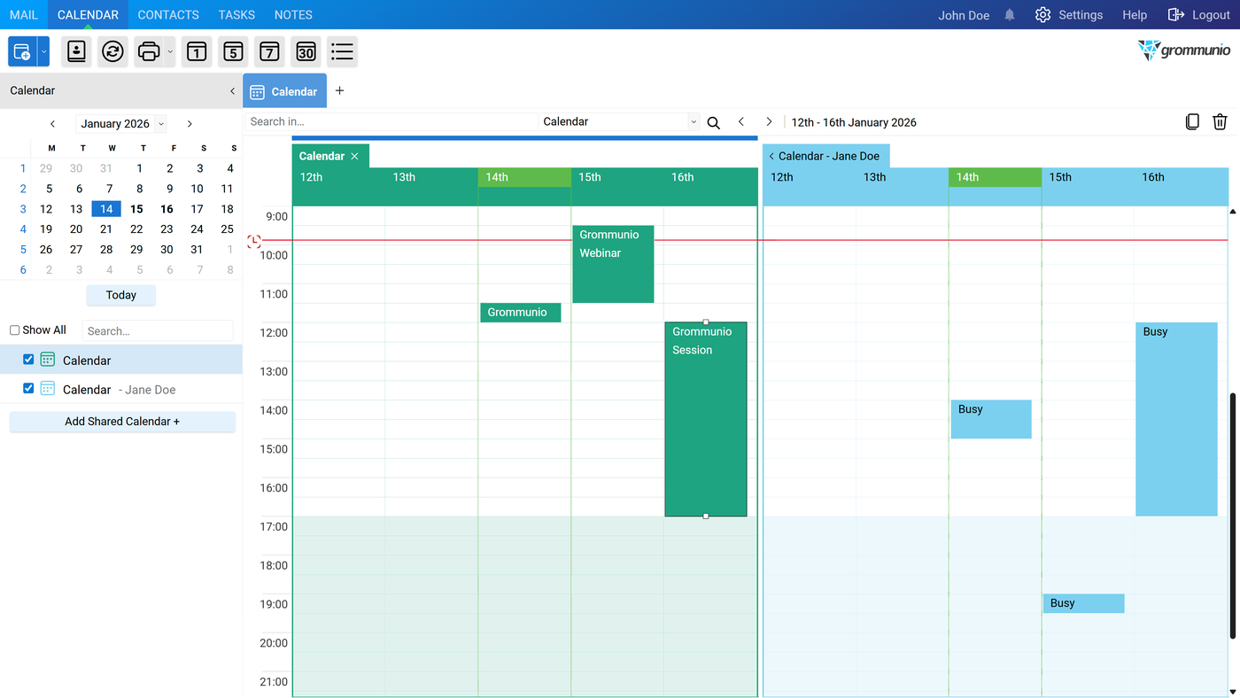This screenshot has width=1240, height=698.
Task: Switch to 1-day view icon
Action: (197, 52)
